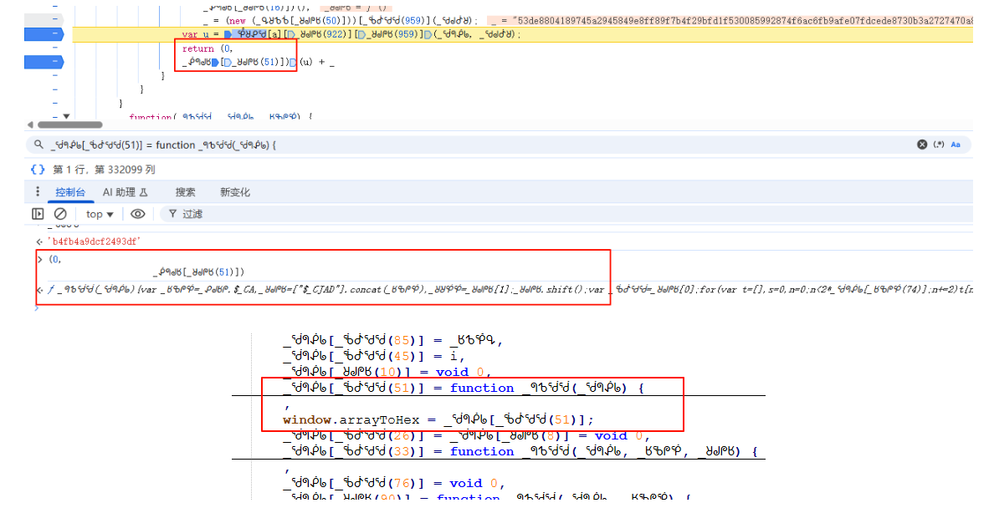Click the console input entry '(0,'

55,259
